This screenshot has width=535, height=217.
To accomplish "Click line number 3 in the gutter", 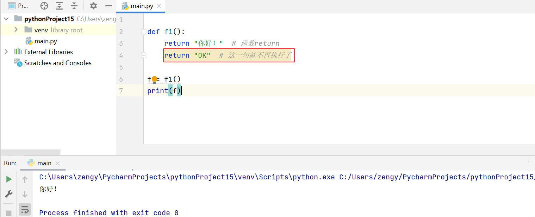I will pos(121,43).
